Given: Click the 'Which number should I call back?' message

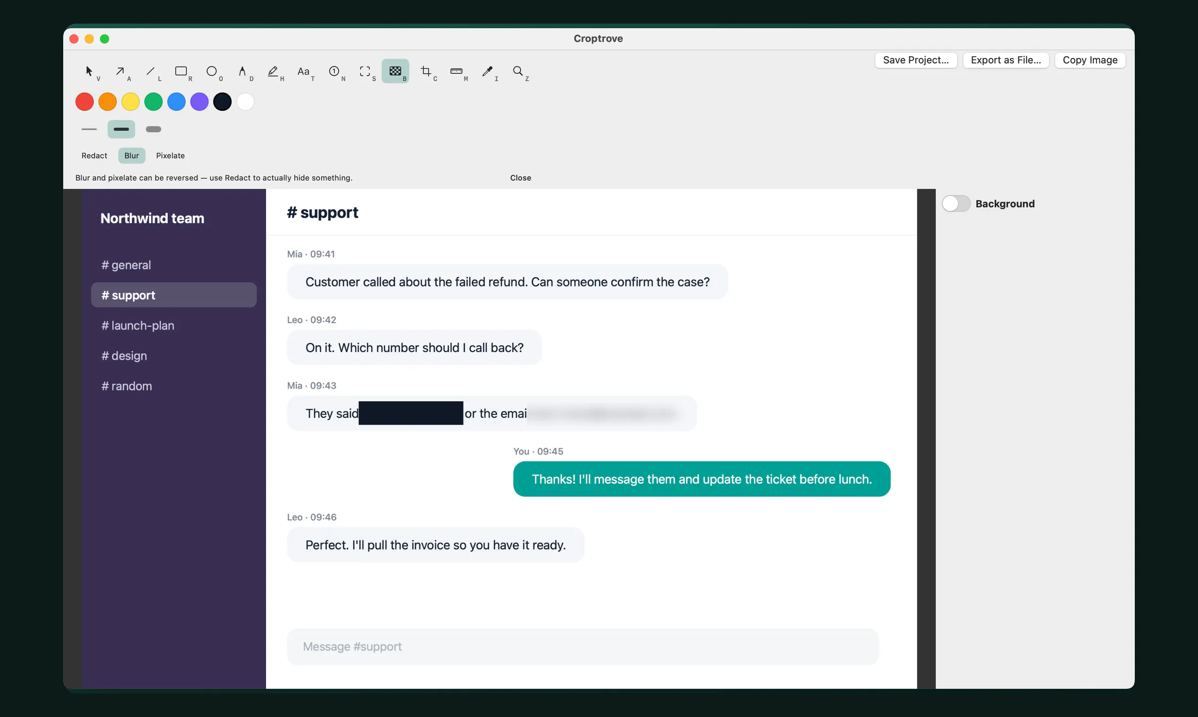Looking at the screenshot, I should [x=414, y=348].
